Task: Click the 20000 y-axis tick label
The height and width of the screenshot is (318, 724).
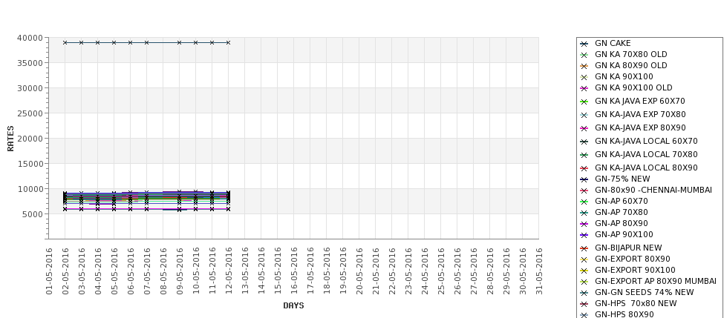Action: point(30,139)
